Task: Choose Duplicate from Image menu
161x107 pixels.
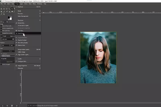Action: tap(28, 7)
